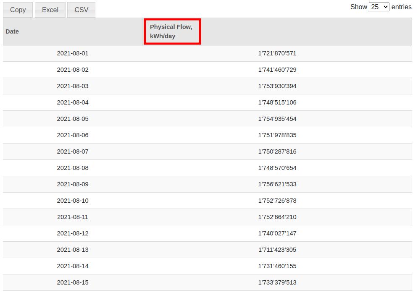The width and height of the screenshot is (418, 295).
Task: Select the 2021-08-01 date cell
Action: (x=73, y=53)
